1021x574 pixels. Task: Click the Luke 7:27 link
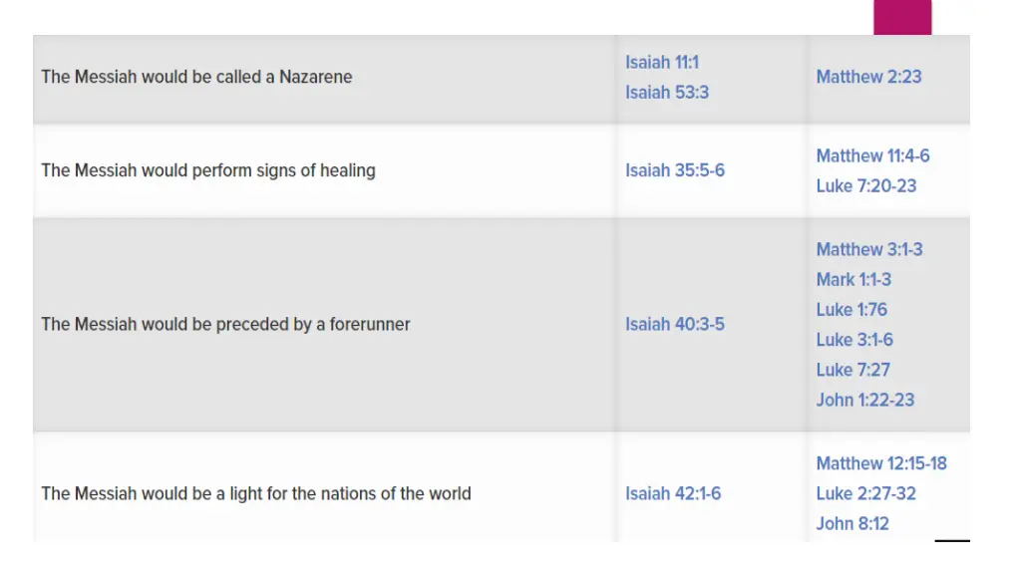coord(853,370)
